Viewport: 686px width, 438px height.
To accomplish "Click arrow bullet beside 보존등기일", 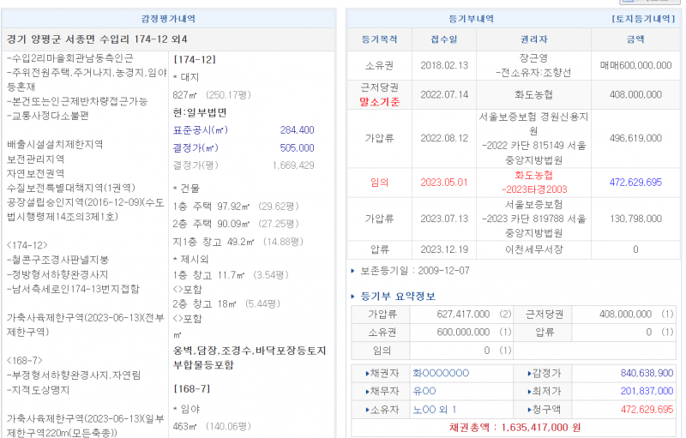I will [353, 271].
